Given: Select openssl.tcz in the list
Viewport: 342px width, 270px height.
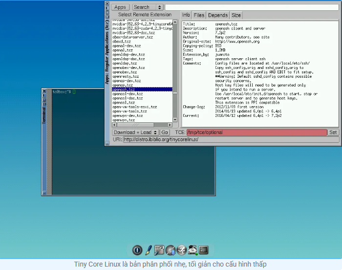Looking at the screenshot, I should click(142, 103).
